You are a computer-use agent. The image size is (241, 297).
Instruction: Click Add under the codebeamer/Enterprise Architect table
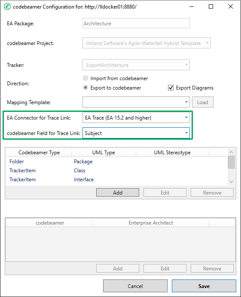(x=118, y=268)
